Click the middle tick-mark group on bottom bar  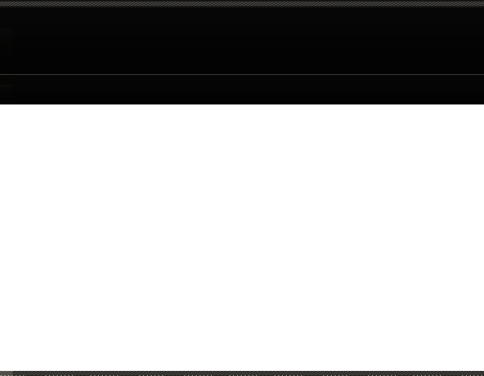[x=243, y=375]
